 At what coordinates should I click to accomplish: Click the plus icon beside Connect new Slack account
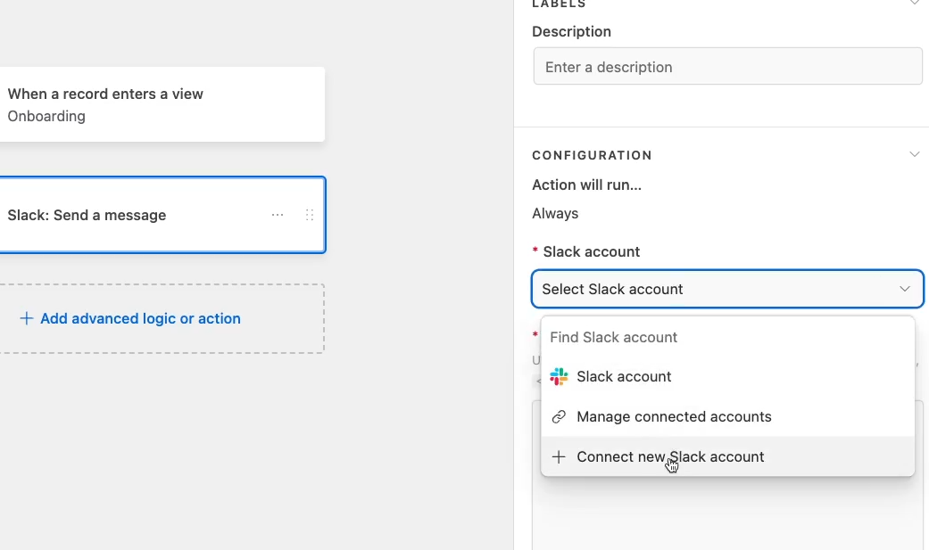tap(559, 457)
